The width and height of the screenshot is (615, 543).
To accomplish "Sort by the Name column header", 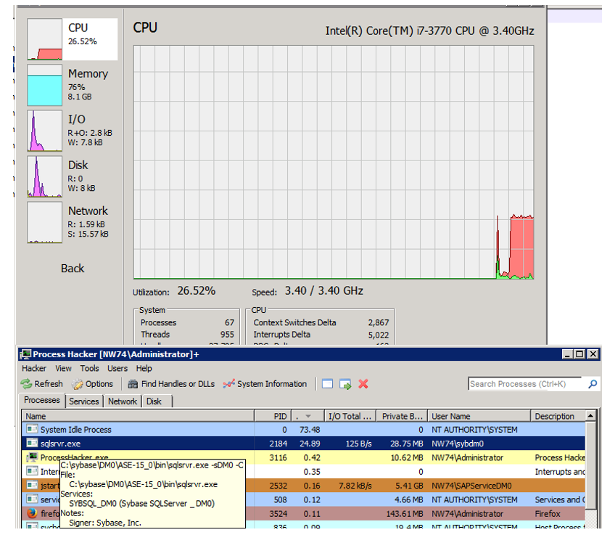I will pyautogui.click(x=138, y=416).
